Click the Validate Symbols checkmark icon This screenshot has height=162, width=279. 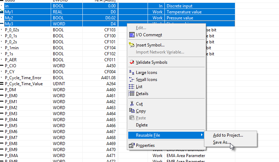pos(132,62)
